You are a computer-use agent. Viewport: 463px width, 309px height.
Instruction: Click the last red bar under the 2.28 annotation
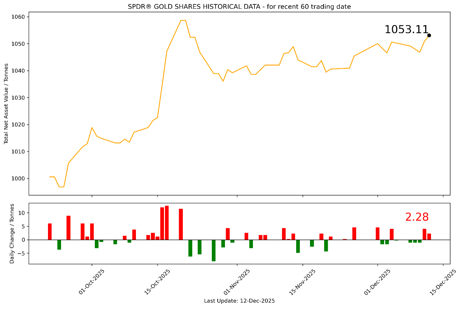pyautogui.click(x=429, y=237)
